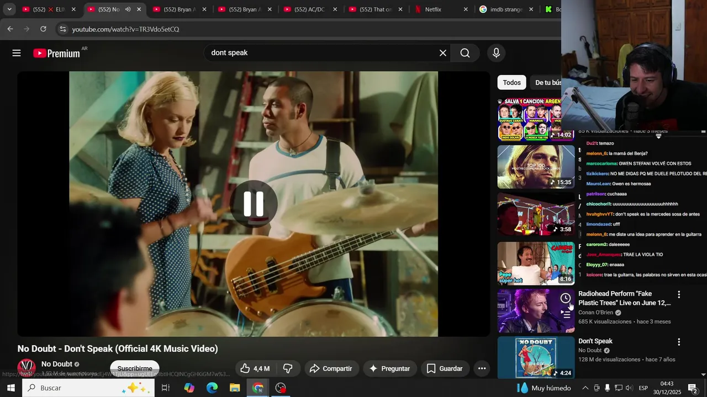Click the youtube.com address bar URL

[x=125, y=29]
